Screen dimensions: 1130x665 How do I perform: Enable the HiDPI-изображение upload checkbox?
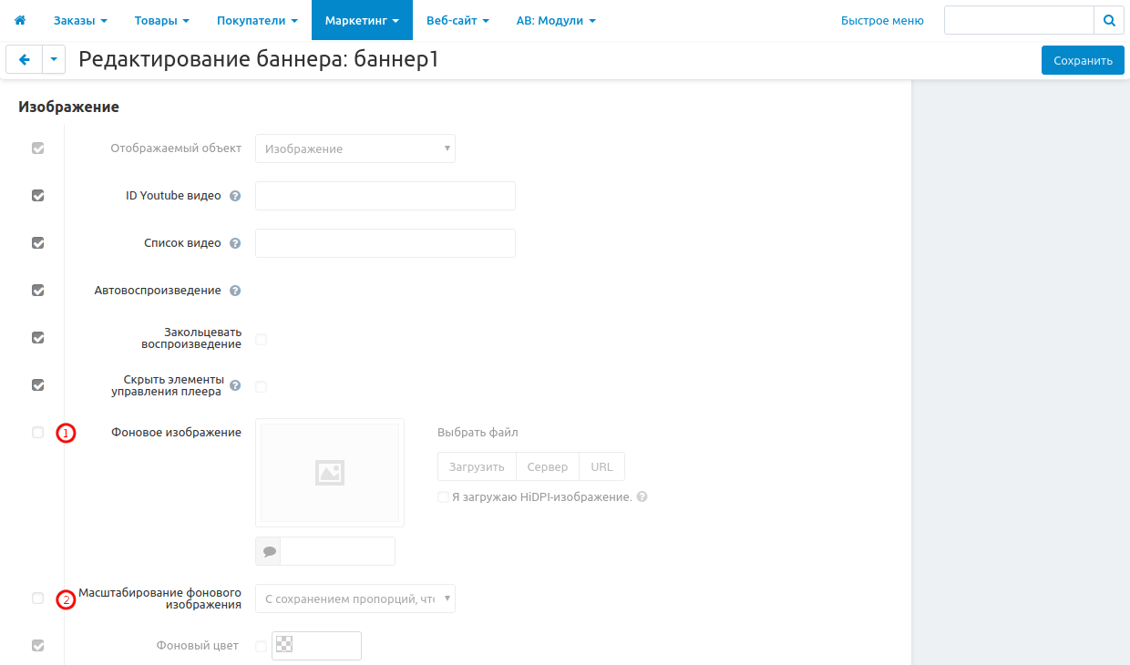click(x=444, y=497)
